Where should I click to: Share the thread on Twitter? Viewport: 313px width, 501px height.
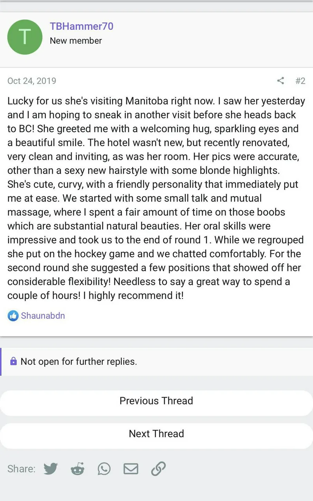pos(51,469)
